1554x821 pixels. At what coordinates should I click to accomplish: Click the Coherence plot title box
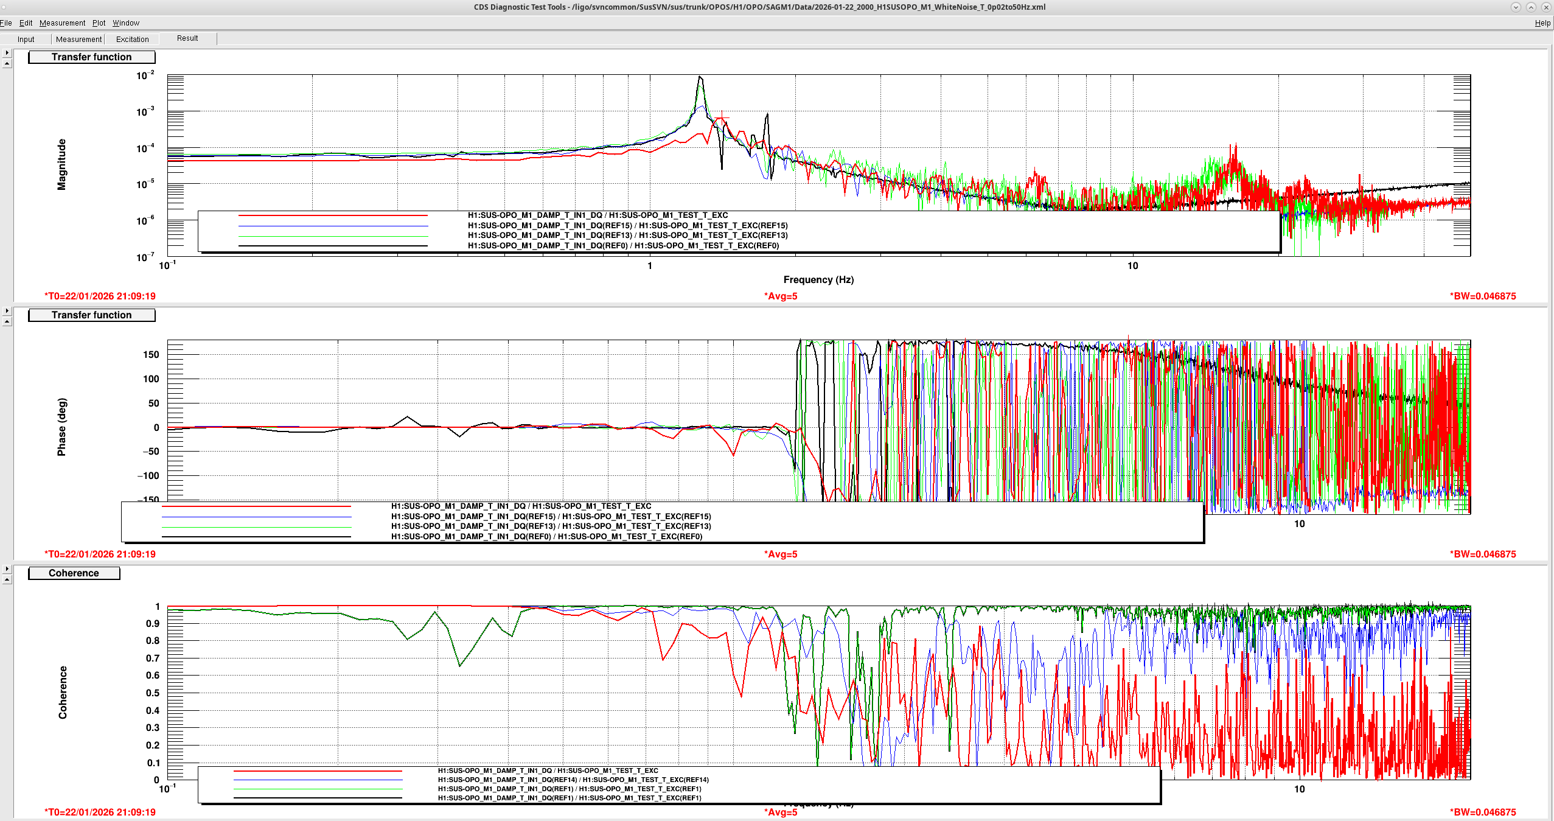coord(74,573)
